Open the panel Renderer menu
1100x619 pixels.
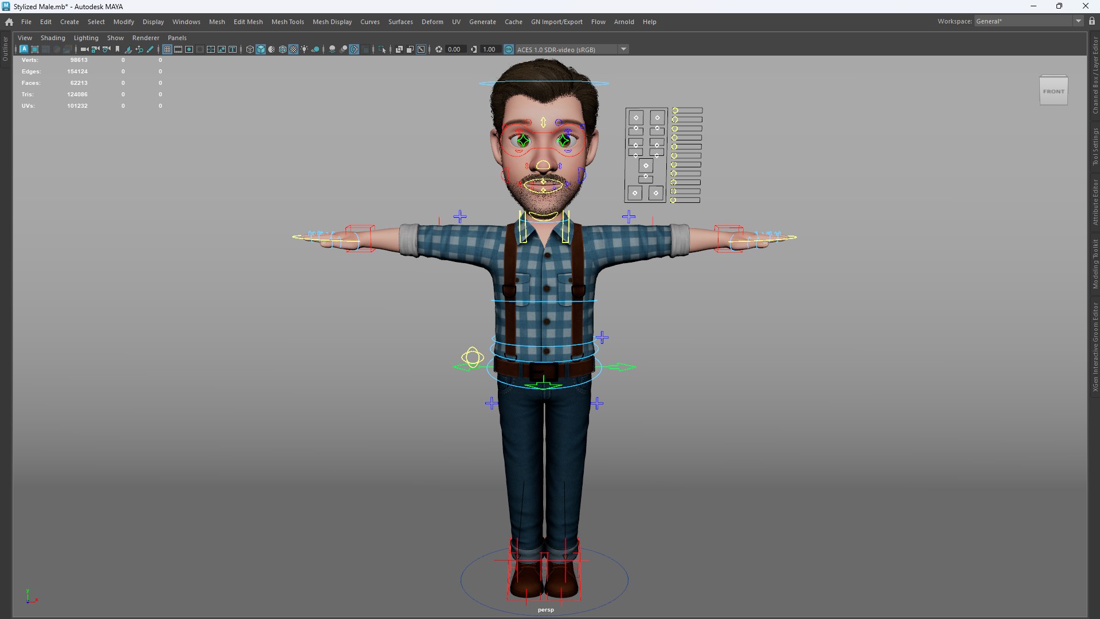[x=146, y=38]
